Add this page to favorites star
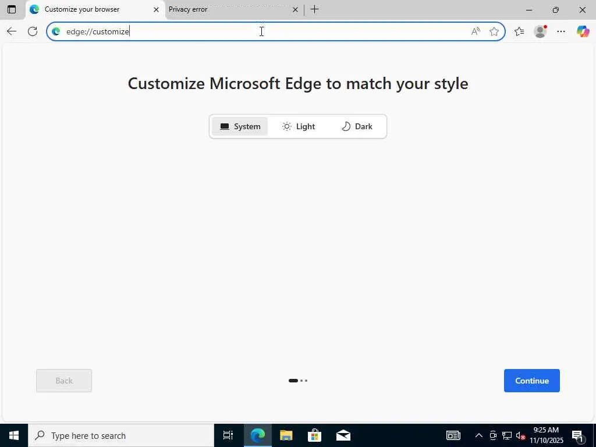Viewport: 596px width, 447px height. pos(494,31)
